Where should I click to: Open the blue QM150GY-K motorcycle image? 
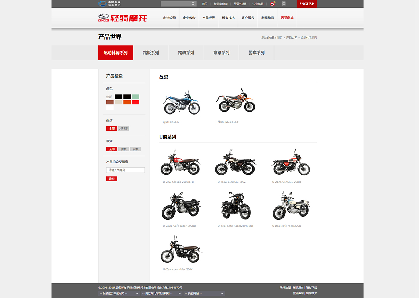(x=181, y=103)
